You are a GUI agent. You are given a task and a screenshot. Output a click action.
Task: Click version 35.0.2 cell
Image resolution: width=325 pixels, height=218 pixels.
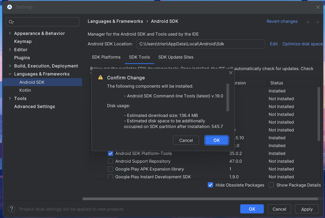point(235,153)
